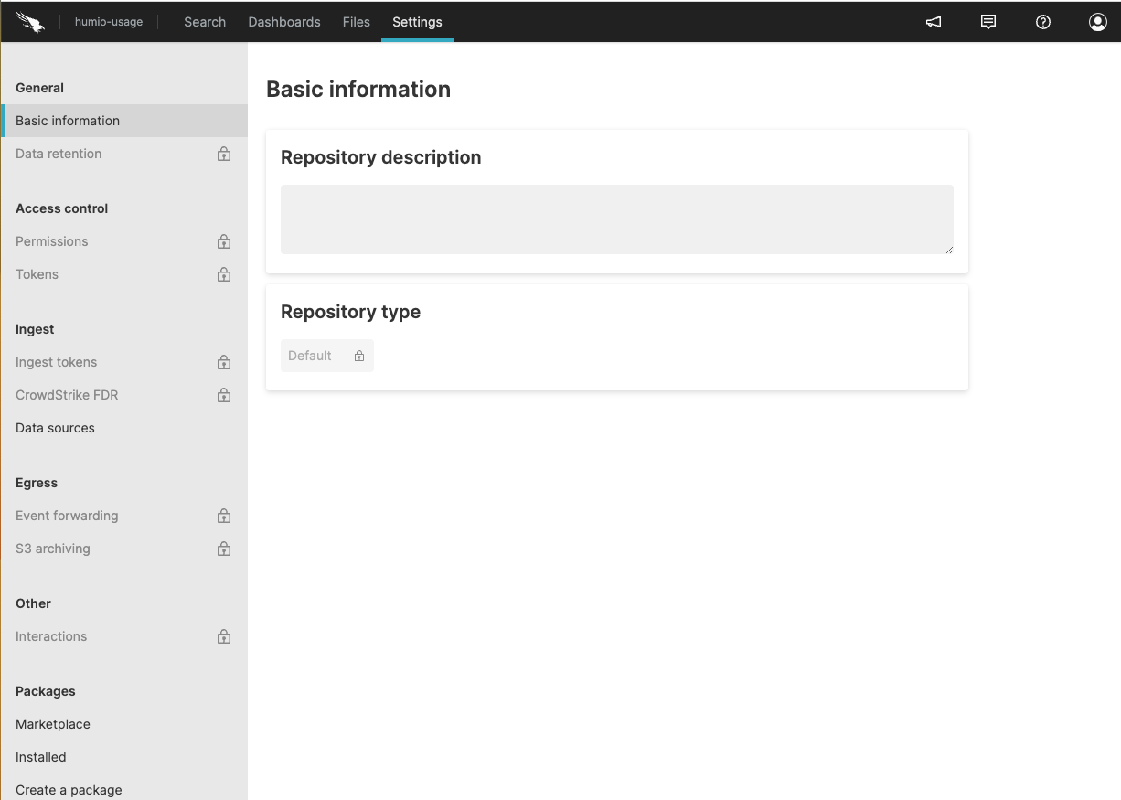1121x800 pixels.
Task: Open the announcements megaphone icon
Action: coord(934,22)
